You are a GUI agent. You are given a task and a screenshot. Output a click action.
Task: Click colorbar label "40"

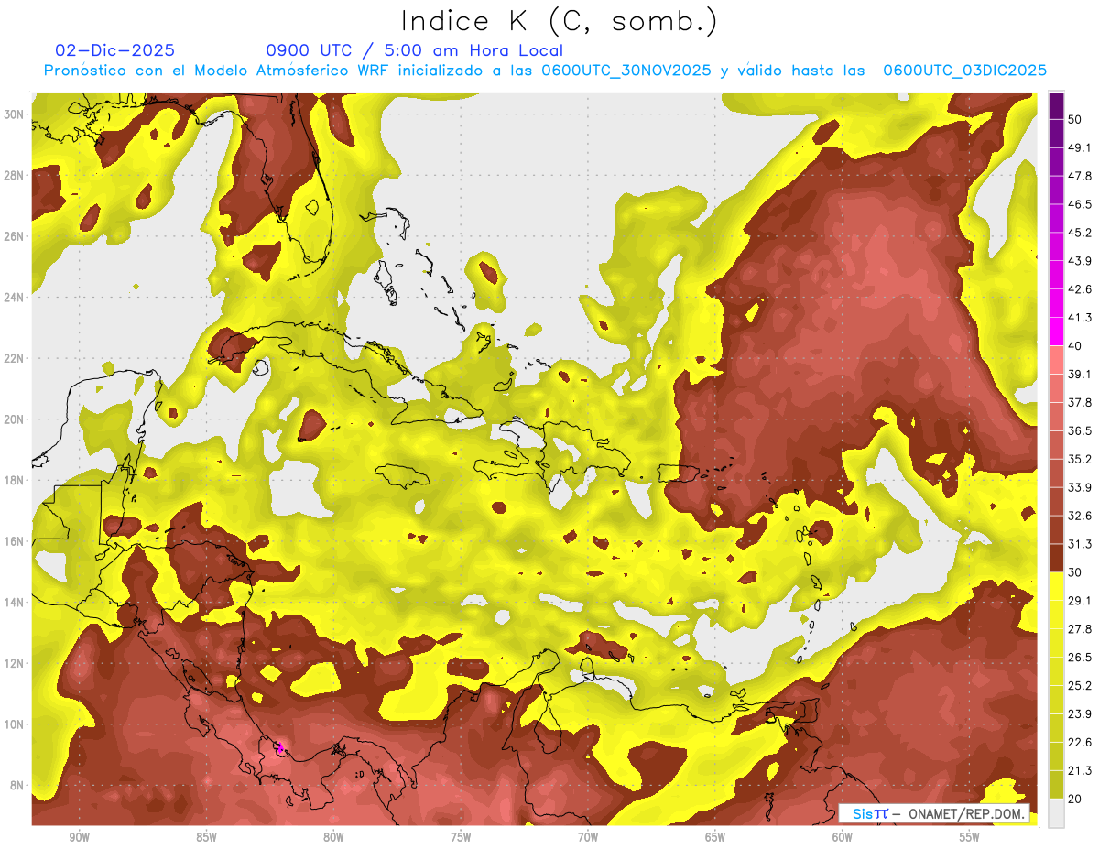point(1075,346)
